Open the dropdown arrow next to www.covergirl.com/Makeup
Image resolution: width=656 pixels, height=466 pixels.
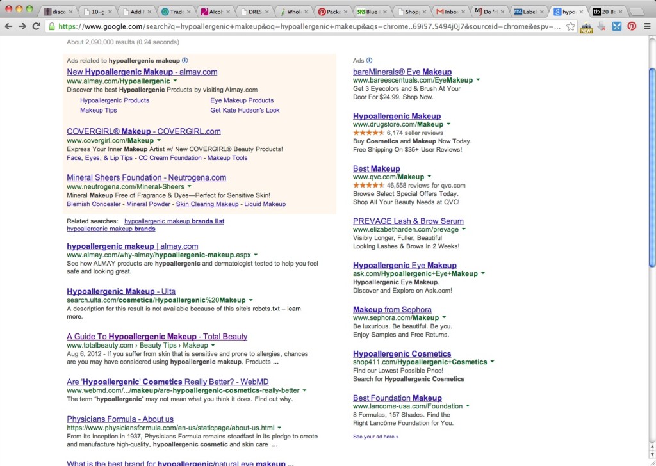pyautogui.click(x=159, y=140)
